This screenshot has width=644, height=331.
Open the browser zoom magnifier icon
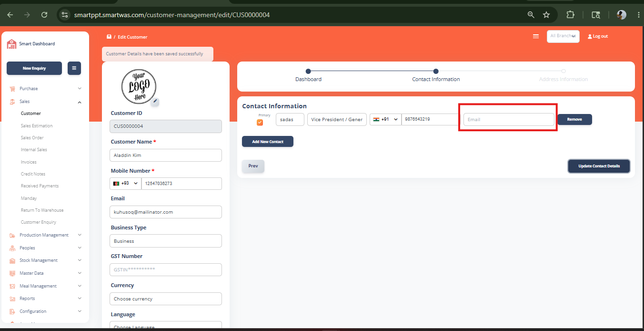(x=531, y=15)
